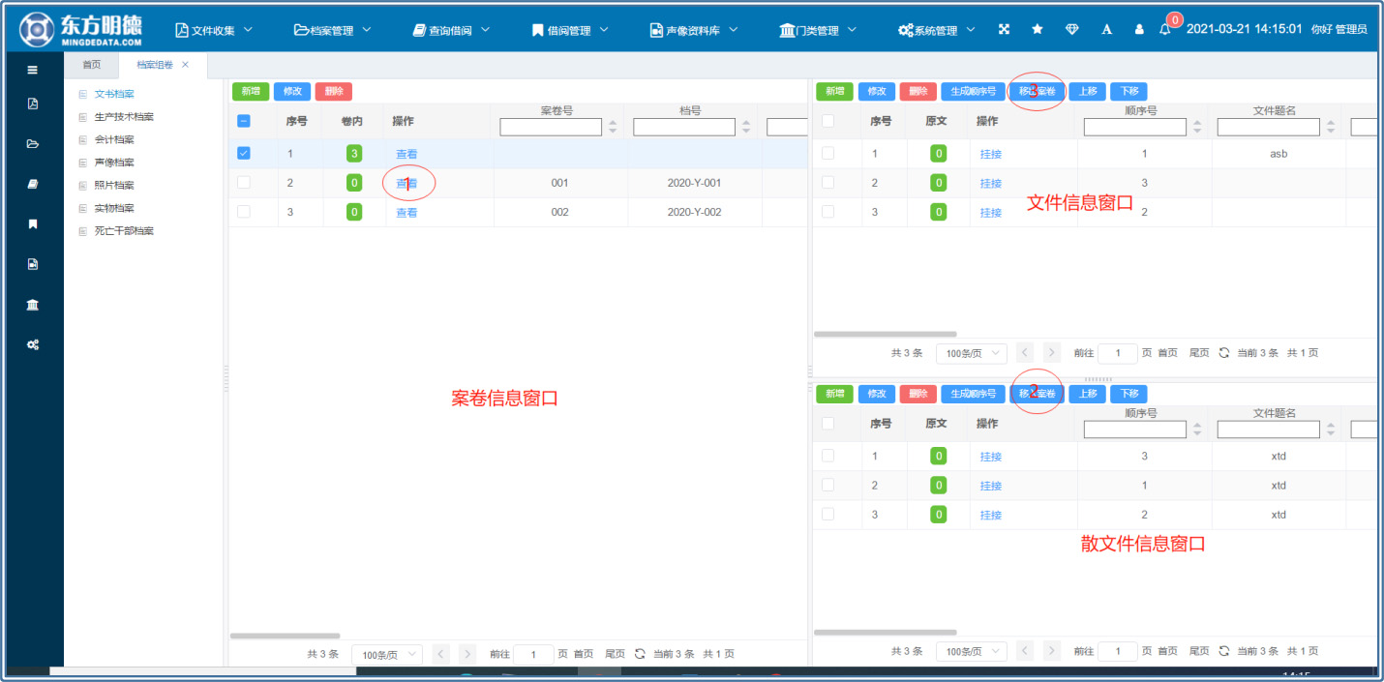The width and height of the screenshot is (1384, 682).
Task: Click the bank building icon in sidebar
Action: click(33, 305)
